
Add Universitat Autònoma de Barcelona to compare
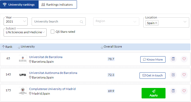coord(173,75)
